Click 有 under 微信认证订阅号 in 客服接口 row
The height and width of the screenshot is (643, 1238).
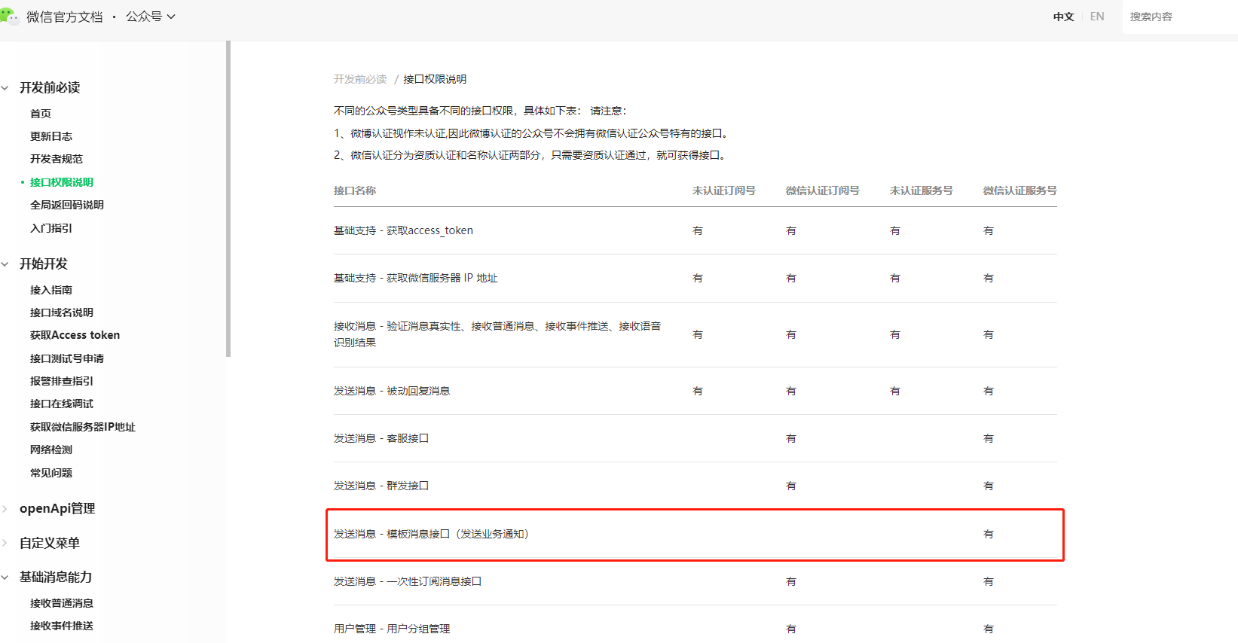[791, 438]
